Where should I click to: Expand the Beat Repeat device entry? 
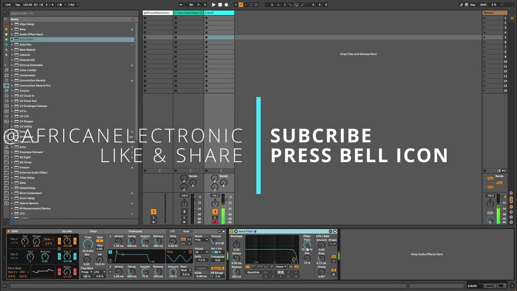[12, 50]
